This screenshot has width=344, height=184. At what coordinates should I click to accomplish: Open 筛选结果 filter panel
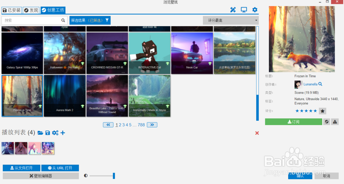90,20
